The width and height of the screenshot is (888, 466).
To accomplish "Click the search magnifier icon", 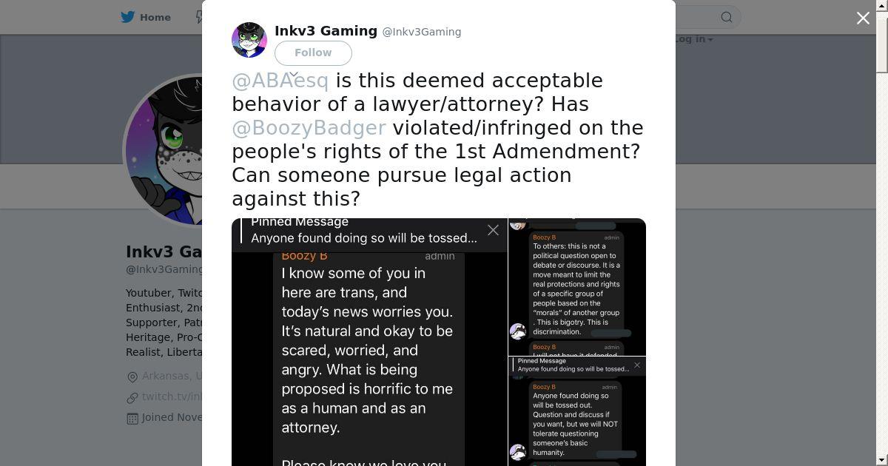I will tap(727, 17).
